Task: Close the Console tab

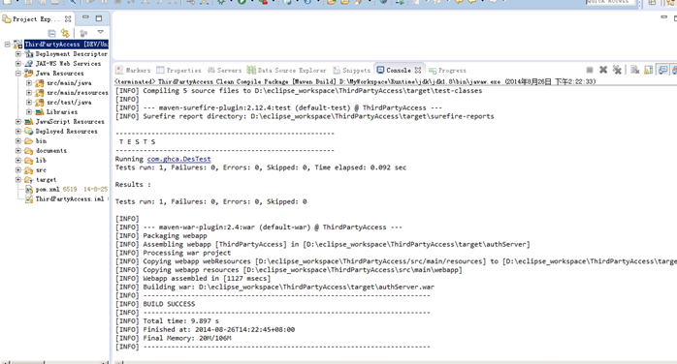Action: point(417,70)
